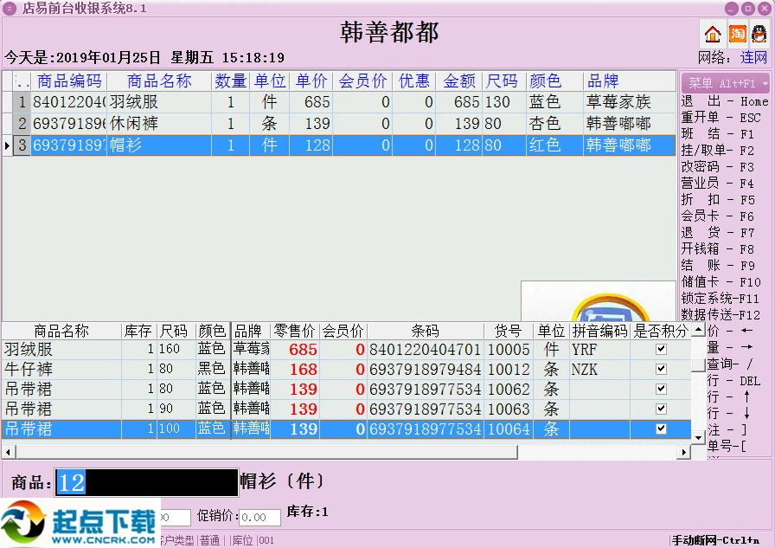Click the 拼音编码 column header
Screen dimensions: 775x548
click(x=599, y=331)
